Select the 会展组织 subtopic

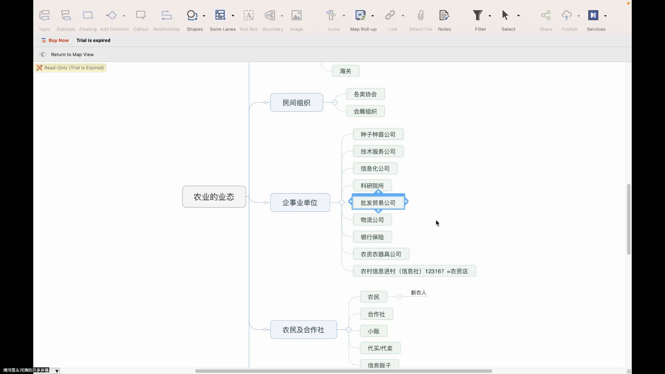[365, 111]
